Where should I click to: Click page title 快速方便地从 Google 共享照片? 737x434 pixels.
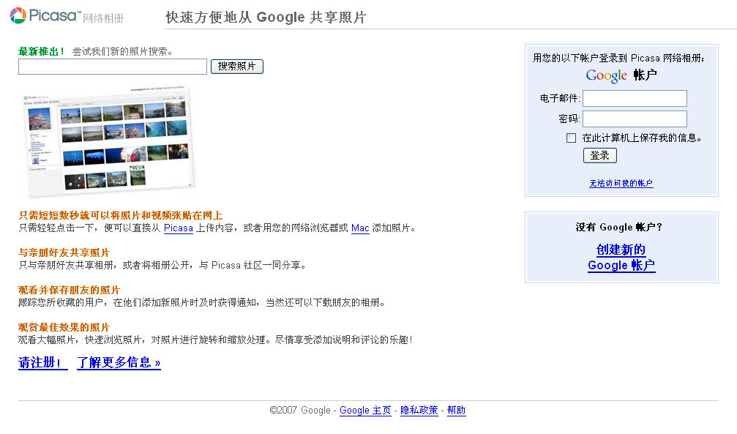coord(266,18)
